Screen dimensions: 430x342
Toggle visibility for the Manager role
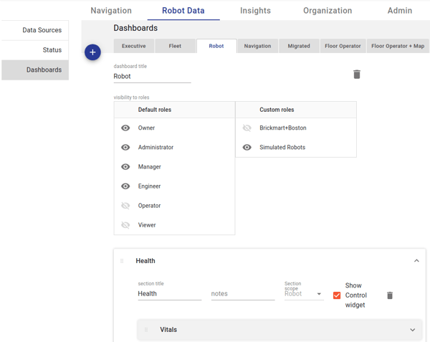click(125, 167)
